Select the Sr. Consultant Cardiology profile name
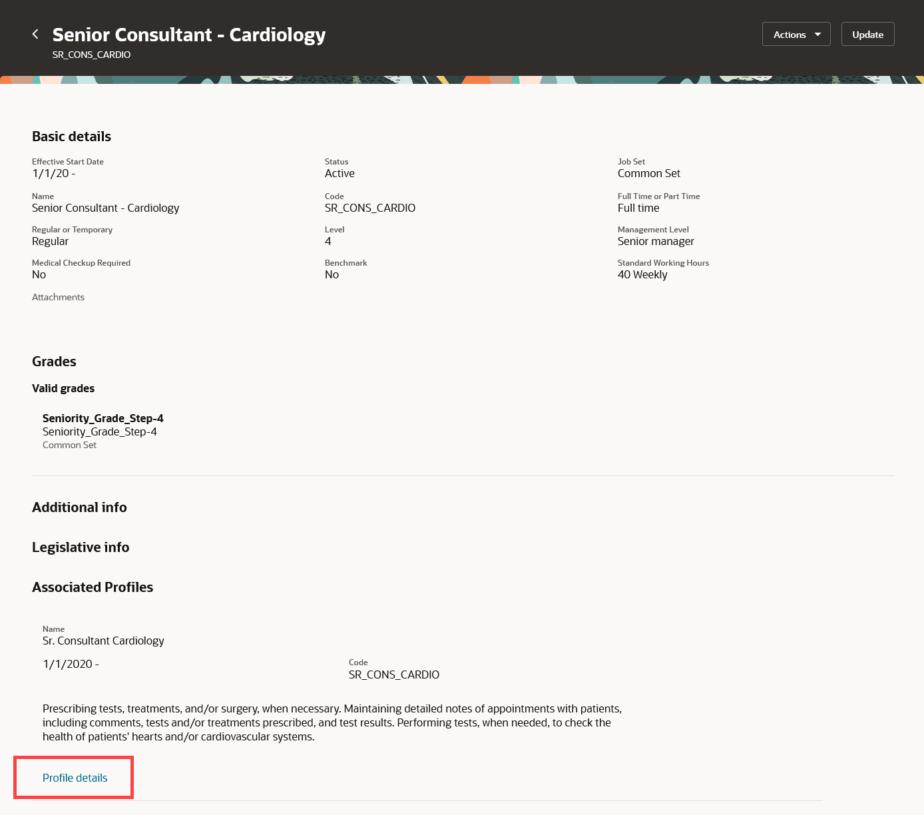This screenshot has height=815, width=924. (103, 641)
